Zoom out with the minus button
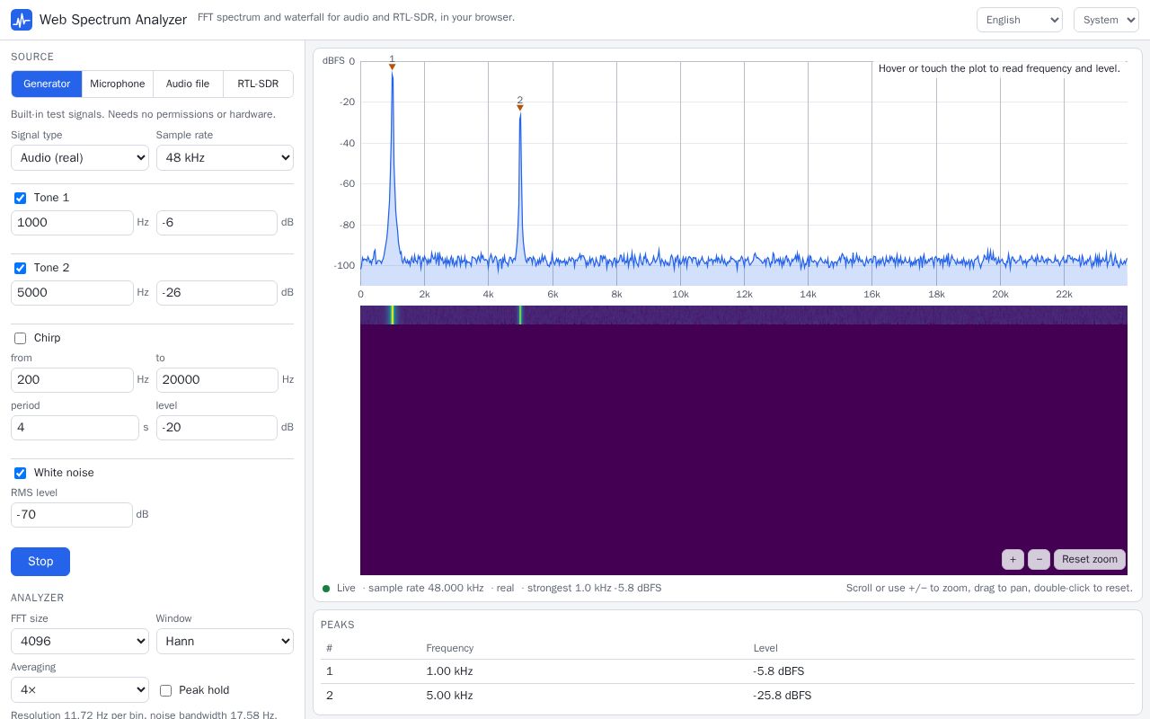 pos(1039,559)
